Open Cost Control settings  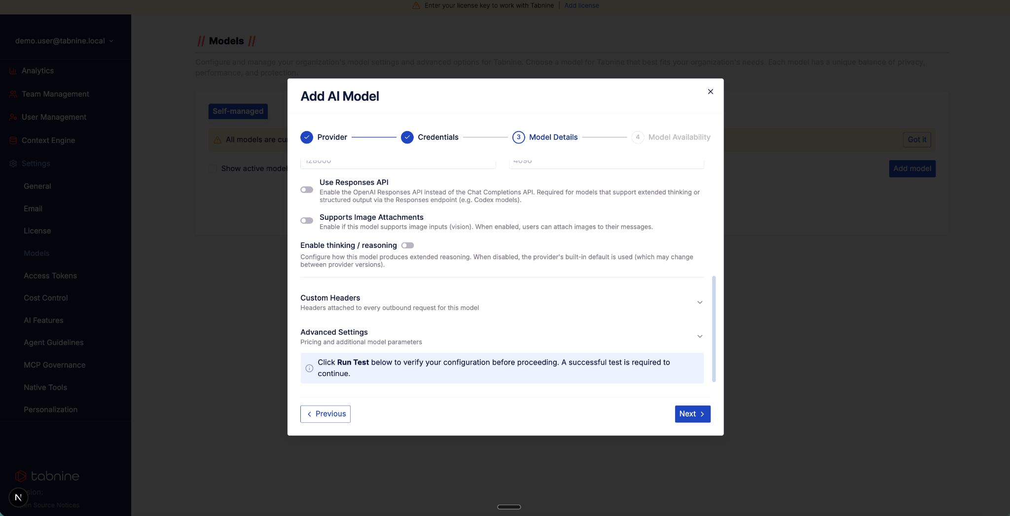tap(46, 298)
